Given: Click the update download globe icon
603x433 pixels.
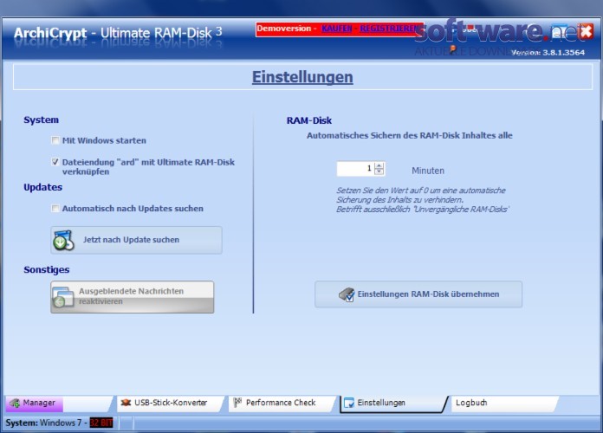Looking at the screenshot, I should coord(63,241).
